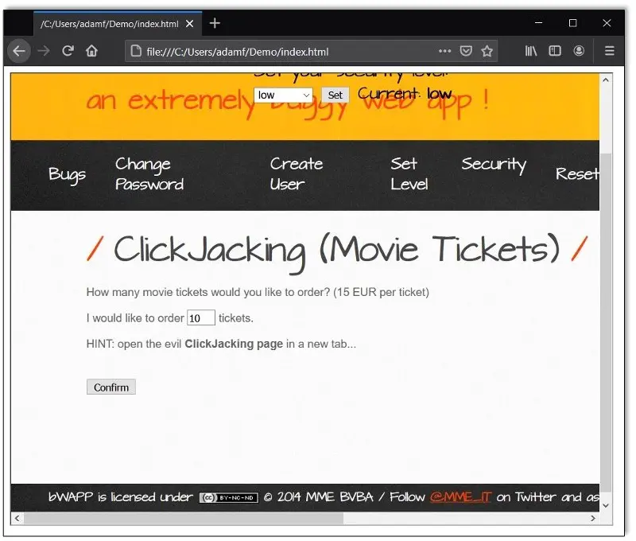This screenshot has height=541, width=636.
Task: Open the page actions menu
Action: tap(444, 50)
